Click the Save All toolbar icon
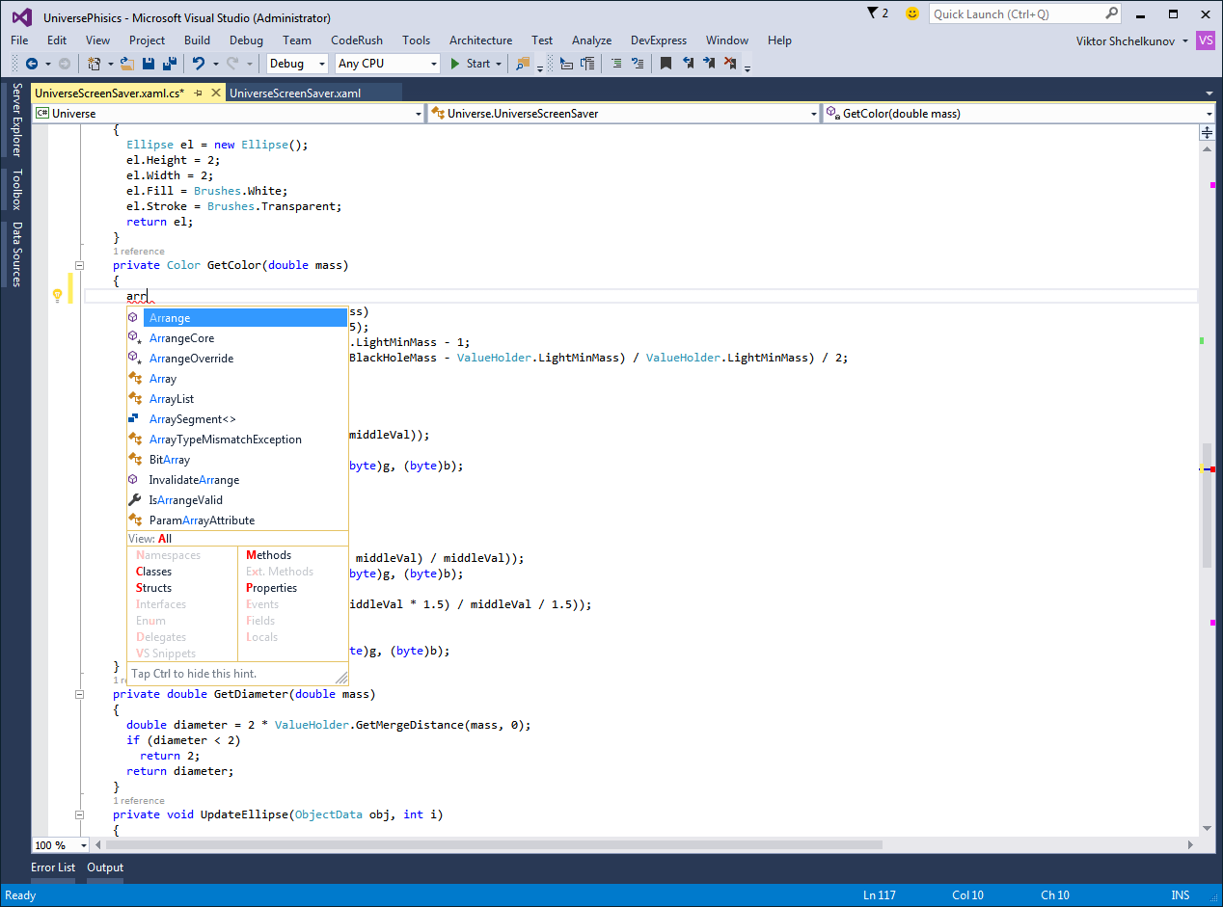Screen dimensions: 1223x907 coord(169,64)
